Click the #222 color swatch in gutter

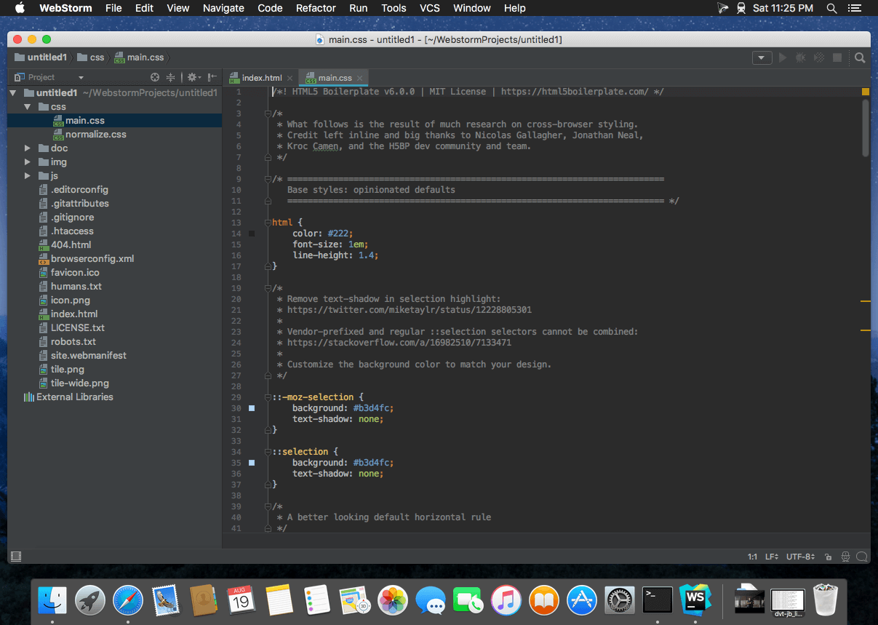click(x=252, y=234)
